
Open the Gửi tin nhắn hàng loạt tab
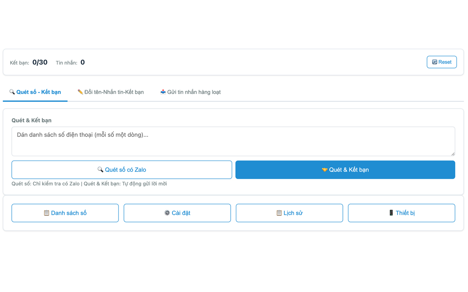pos(190,92)
